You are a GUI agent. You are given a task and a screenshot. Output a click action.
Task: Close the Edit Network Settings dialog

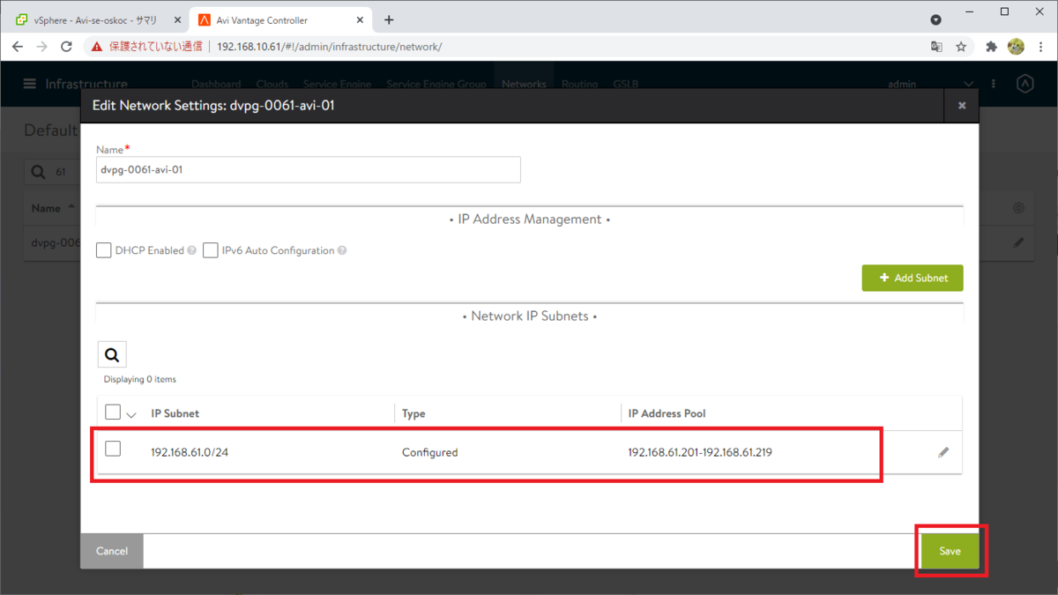(x=962, y=106)
